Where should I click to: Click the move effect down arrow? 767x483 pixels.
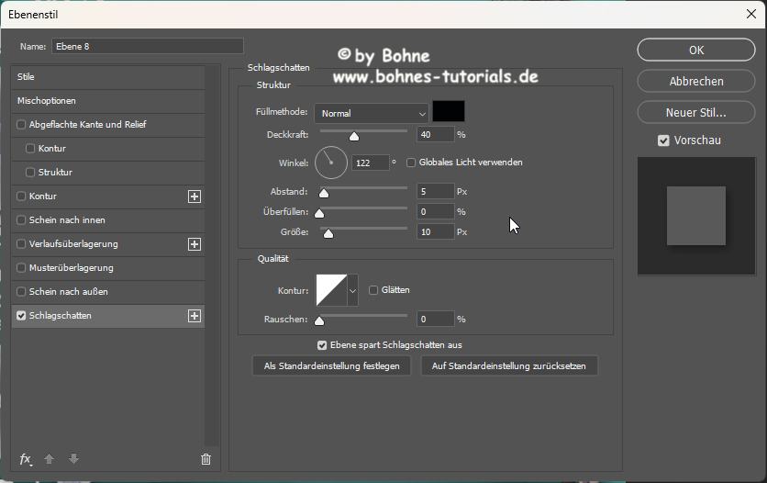pos(73,459)
